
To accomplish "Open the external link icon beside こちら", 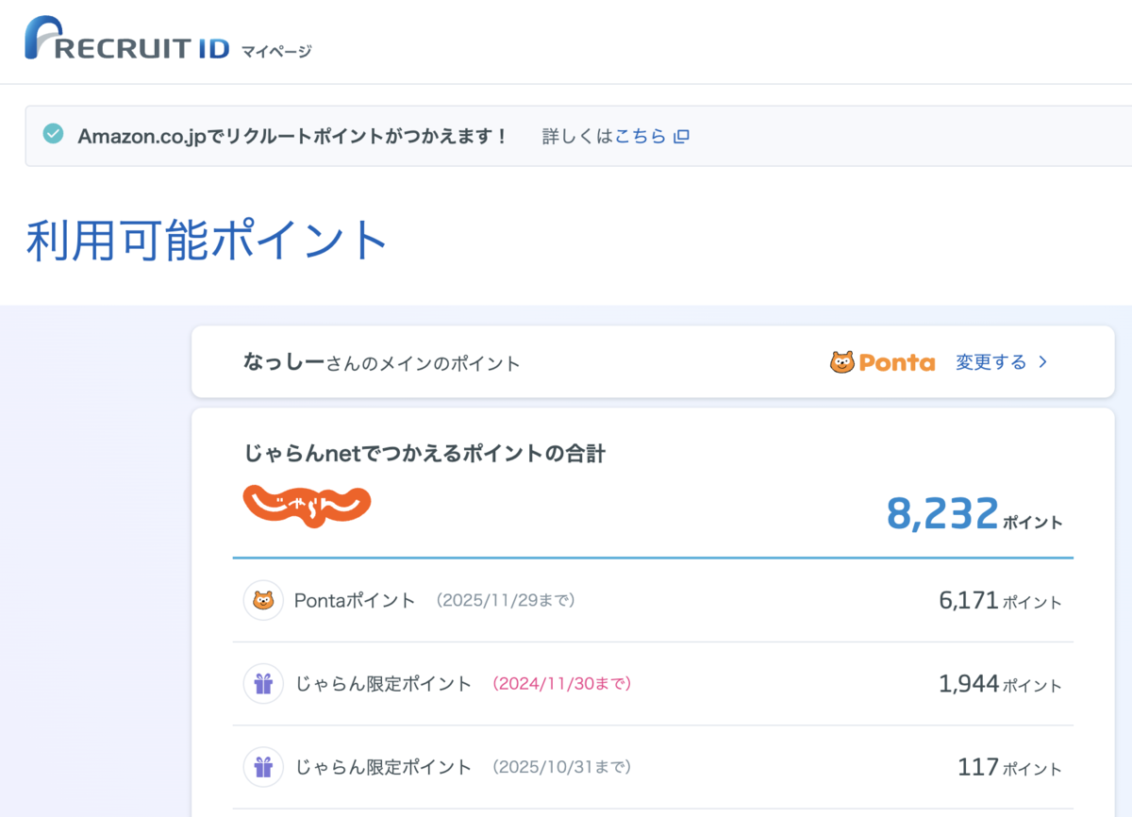I will click(681, 136).
